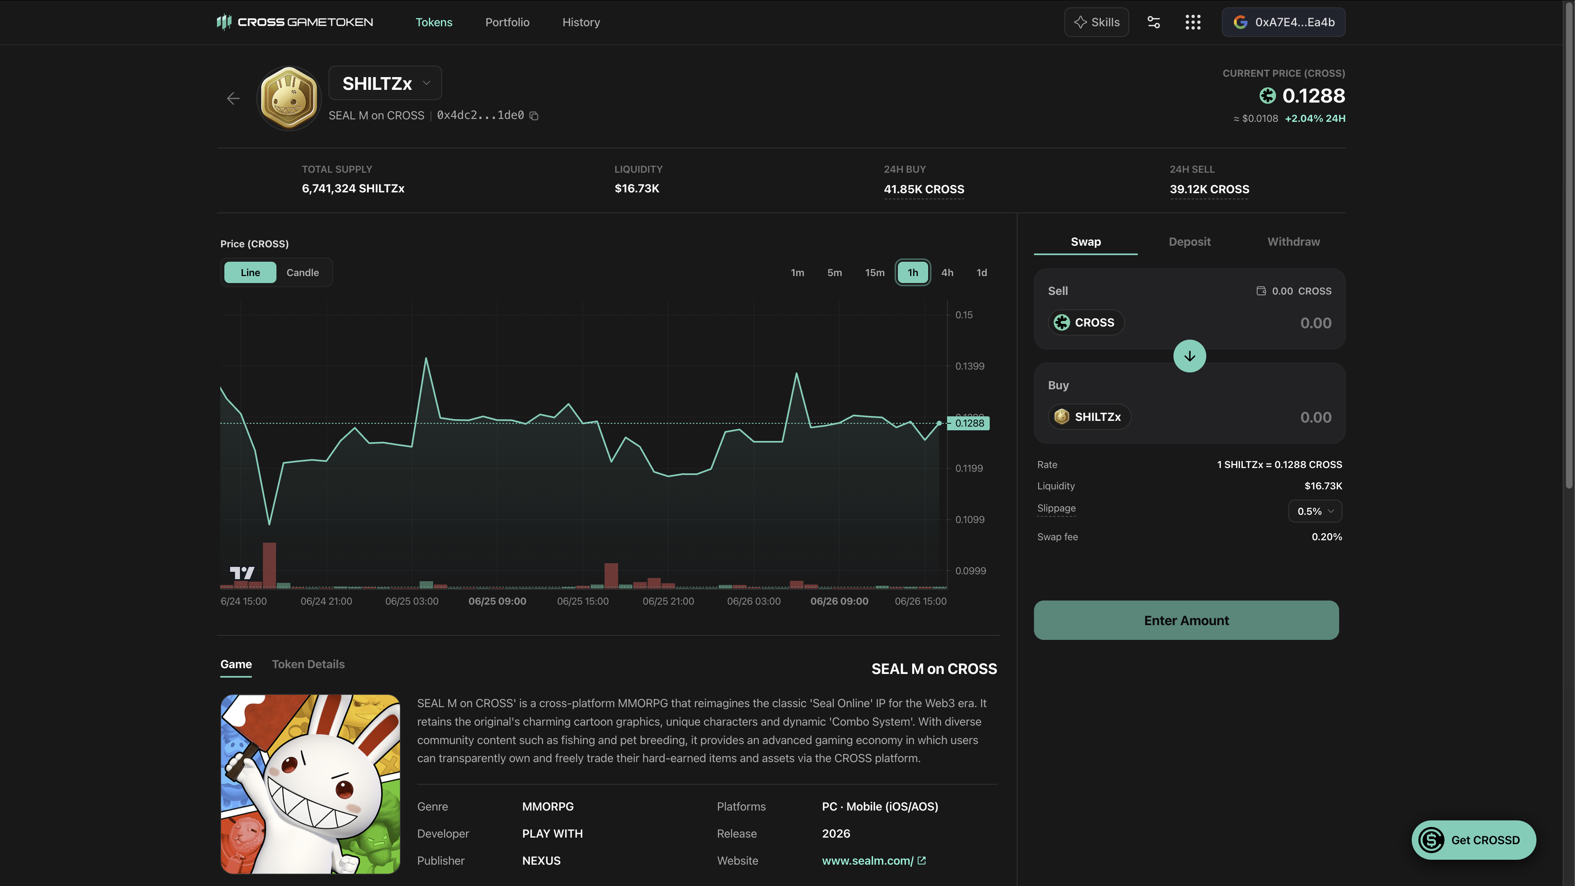Click the Skills sparkle icon
Screen dimensions: 1575x886
tap(1080, 22)
